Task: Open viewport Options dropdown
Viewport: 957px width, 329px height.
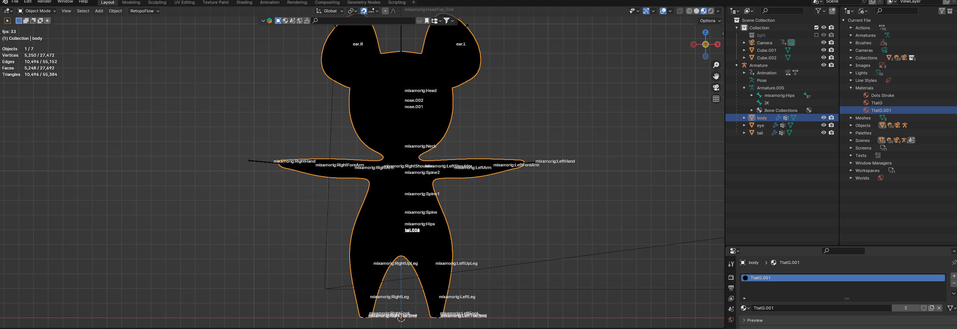Action: (x=710, y=21)
